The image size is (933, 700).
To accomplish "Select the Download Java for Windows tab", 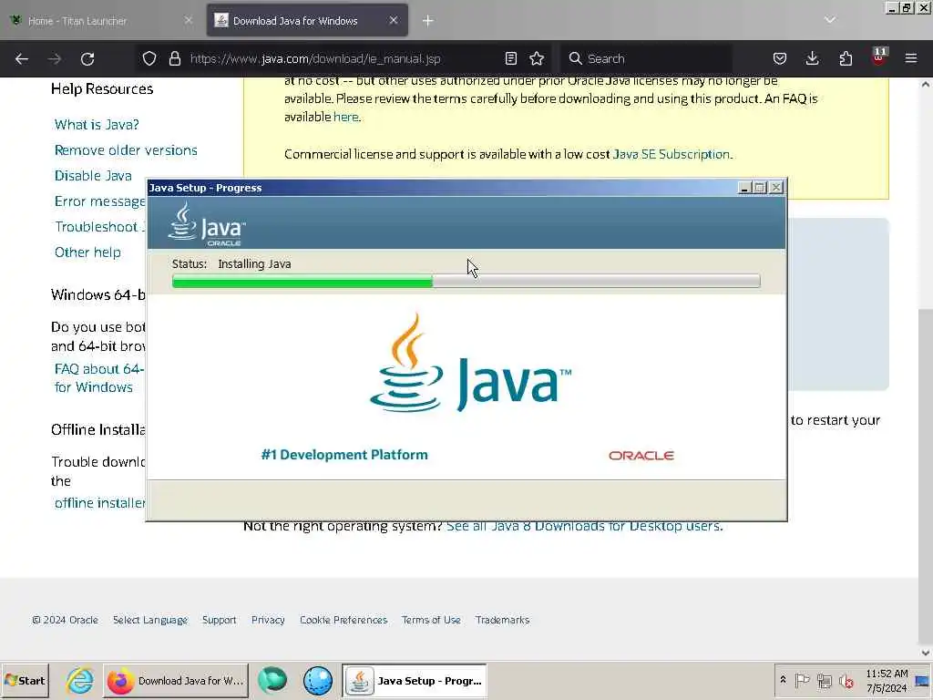I will [x=307, y=21].
